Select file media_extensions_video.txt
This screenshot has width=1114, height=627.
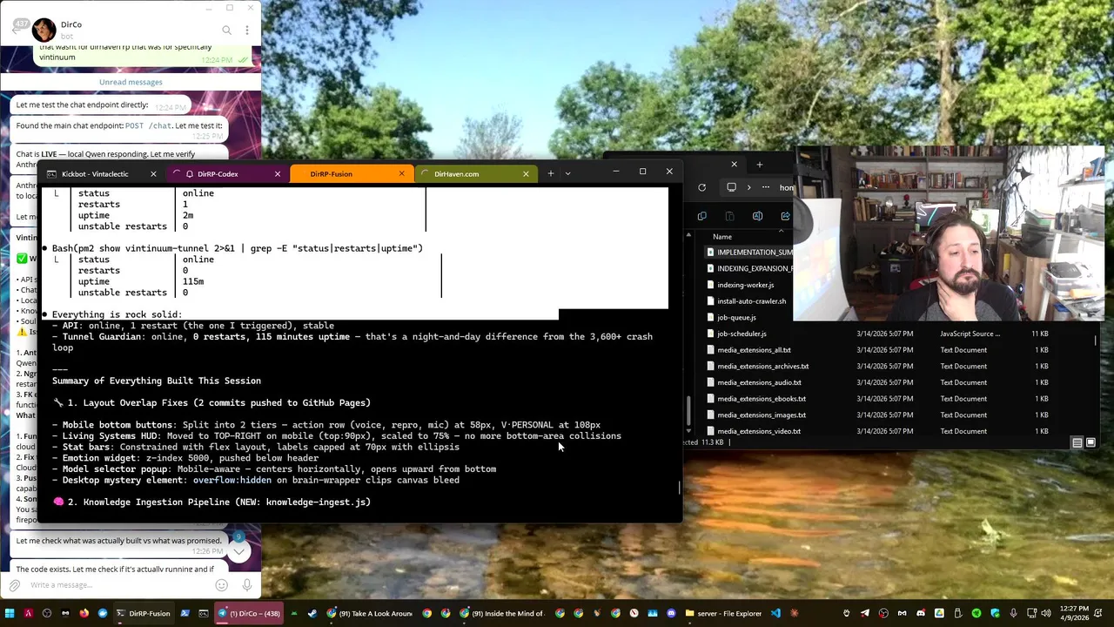click(759, 432)
